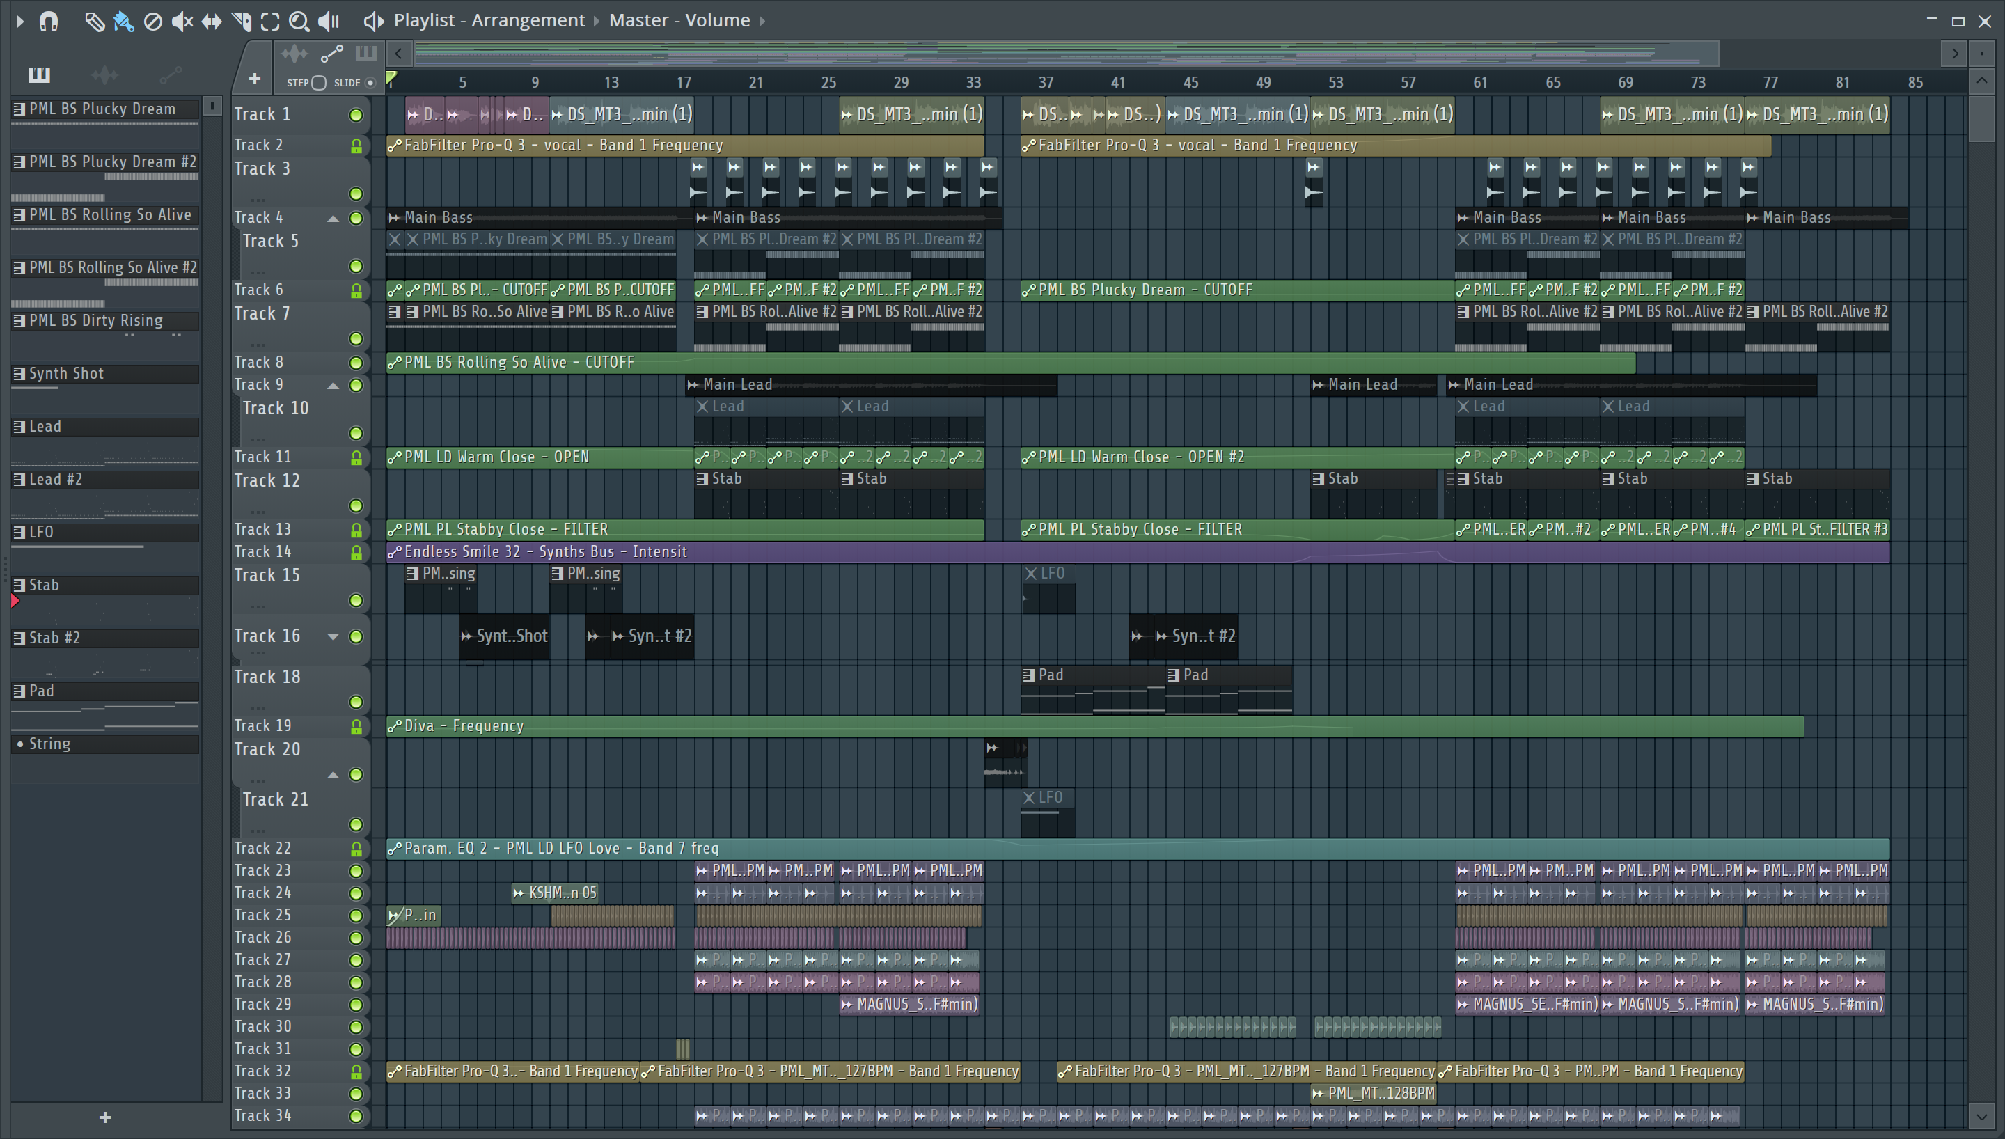Select the Delete tool
This screenshot has width=2005, height=1139.
point(153,21)
